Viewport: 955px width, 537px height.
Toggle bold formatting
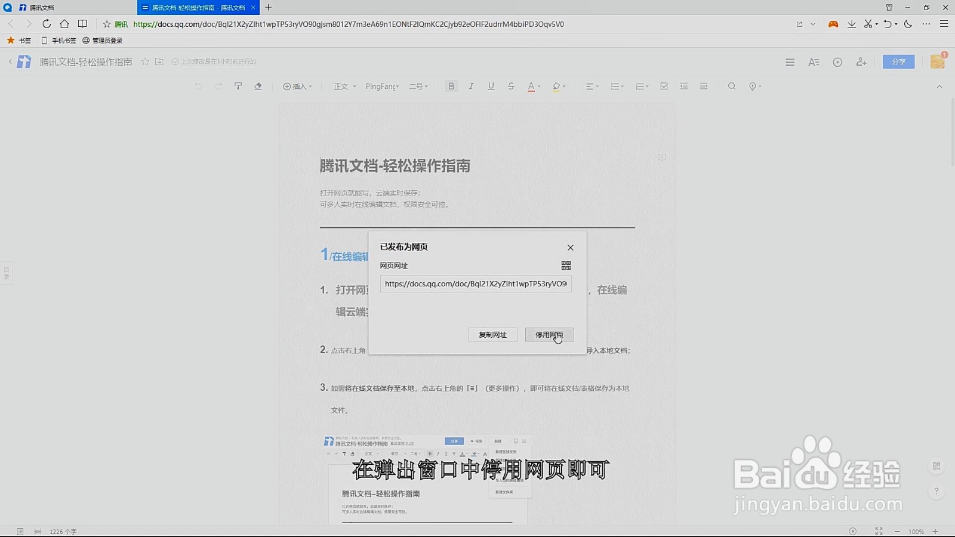[451, 87]
